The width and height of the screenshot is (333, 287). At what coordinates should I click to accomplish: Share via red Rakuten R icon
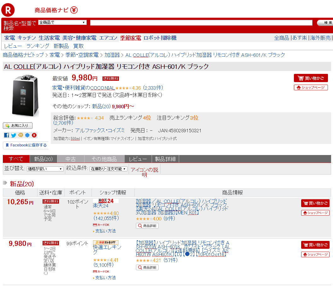pyautogui.click(x=34, y=135)
